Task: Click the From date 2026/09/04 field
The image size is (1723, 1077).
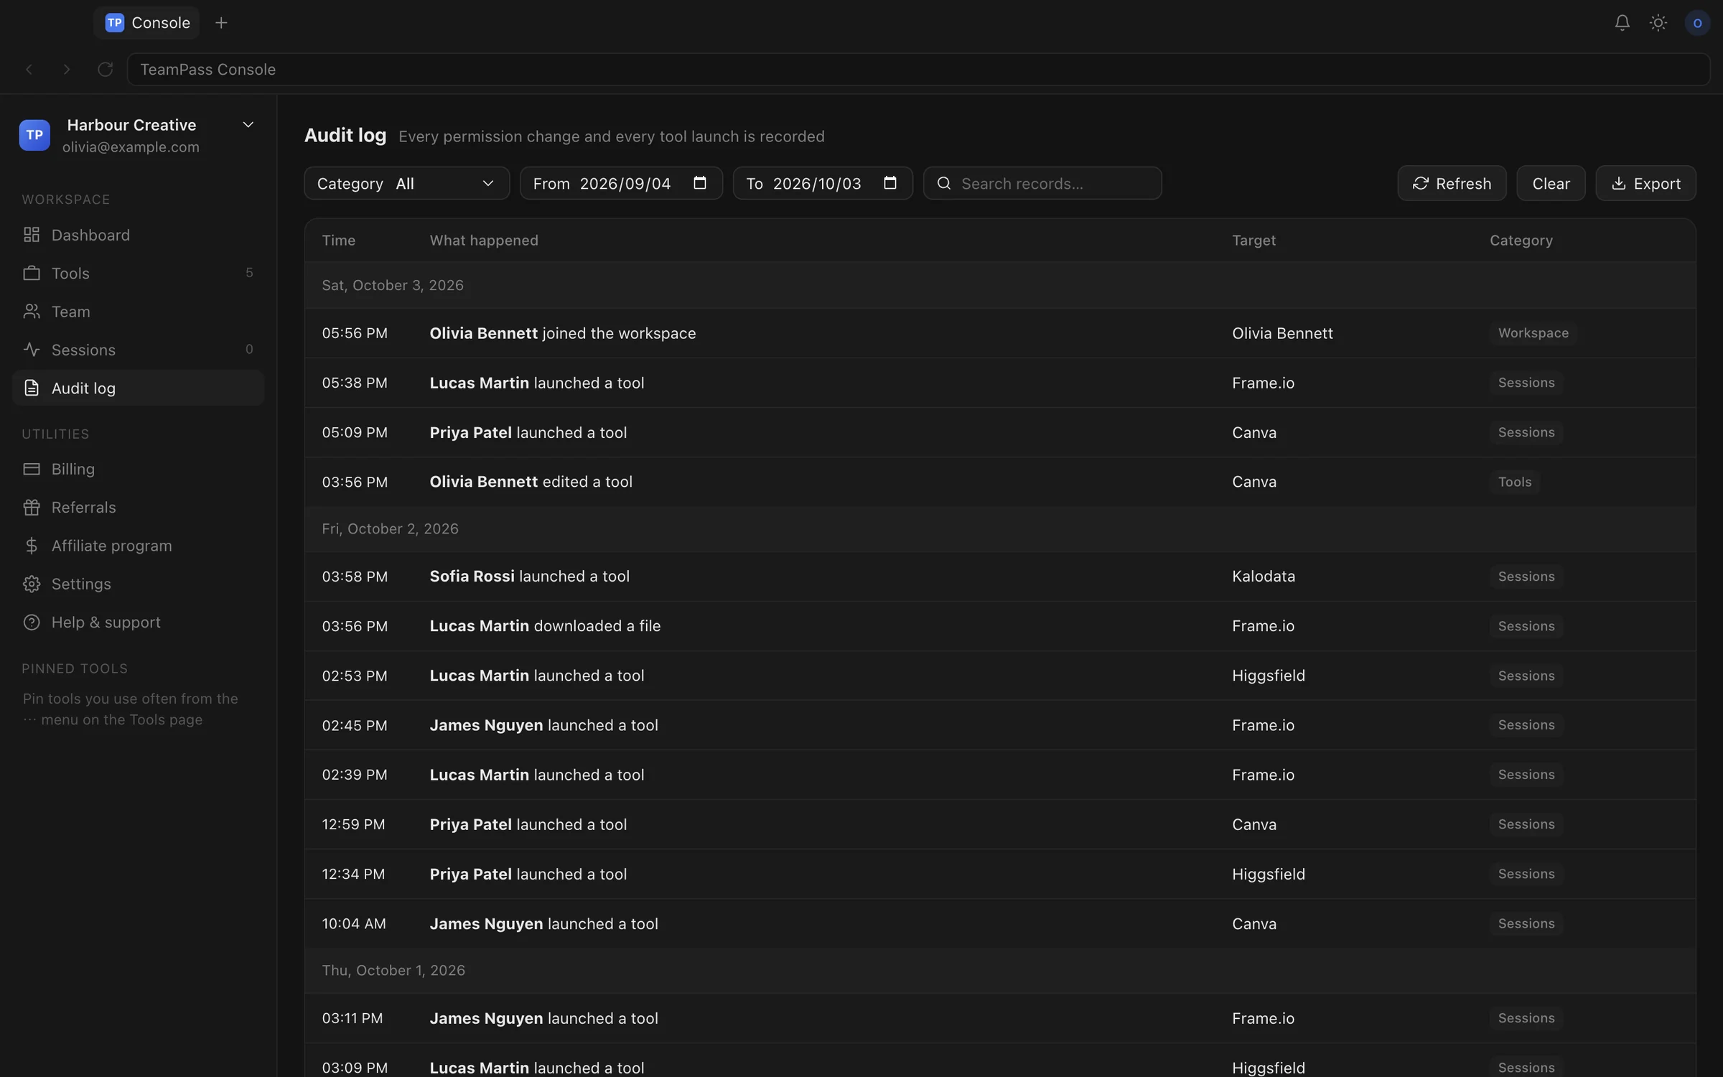Action: (x=621, y=183)
